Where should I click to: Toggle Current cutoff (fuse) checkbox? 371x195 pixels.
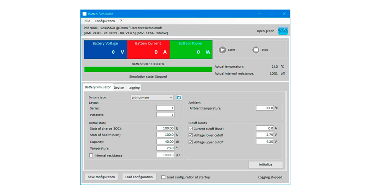click(191, 129)
